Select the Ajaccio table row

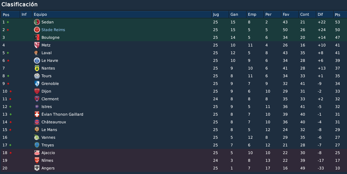point(174,153)
